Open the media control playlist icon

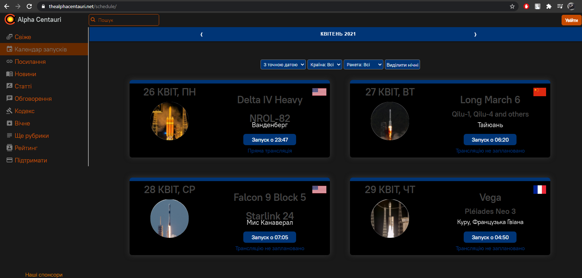[560, 6]
